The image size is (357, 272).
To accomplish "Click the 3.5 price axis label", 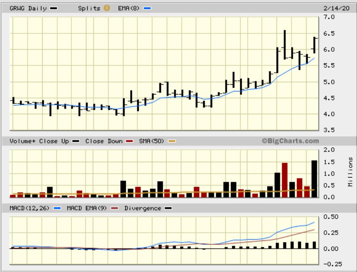I will pos(329,130).
